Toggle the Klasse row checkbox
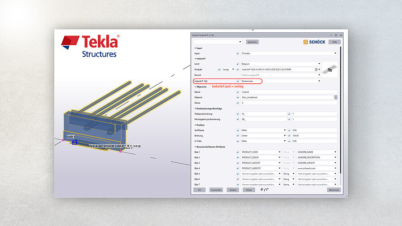Viewport: 402px width, 226px height. (x=238, y=103)
